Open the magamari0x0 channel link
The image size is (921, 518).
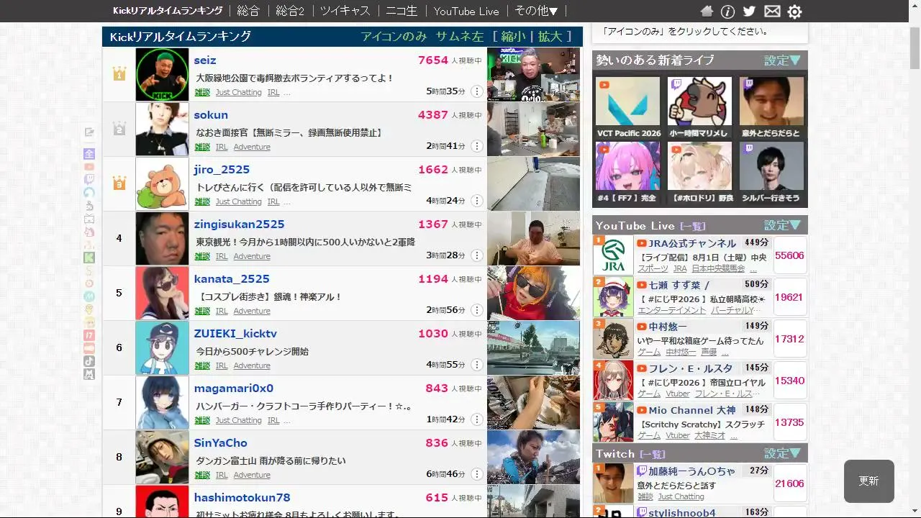[234, 388]
